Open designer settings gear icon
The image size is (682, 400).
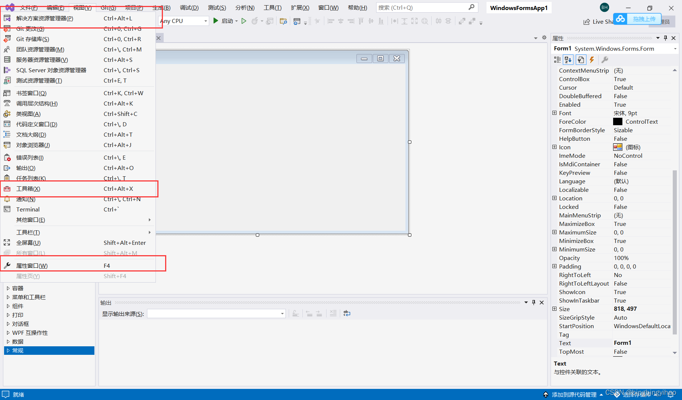coord(544,38)
